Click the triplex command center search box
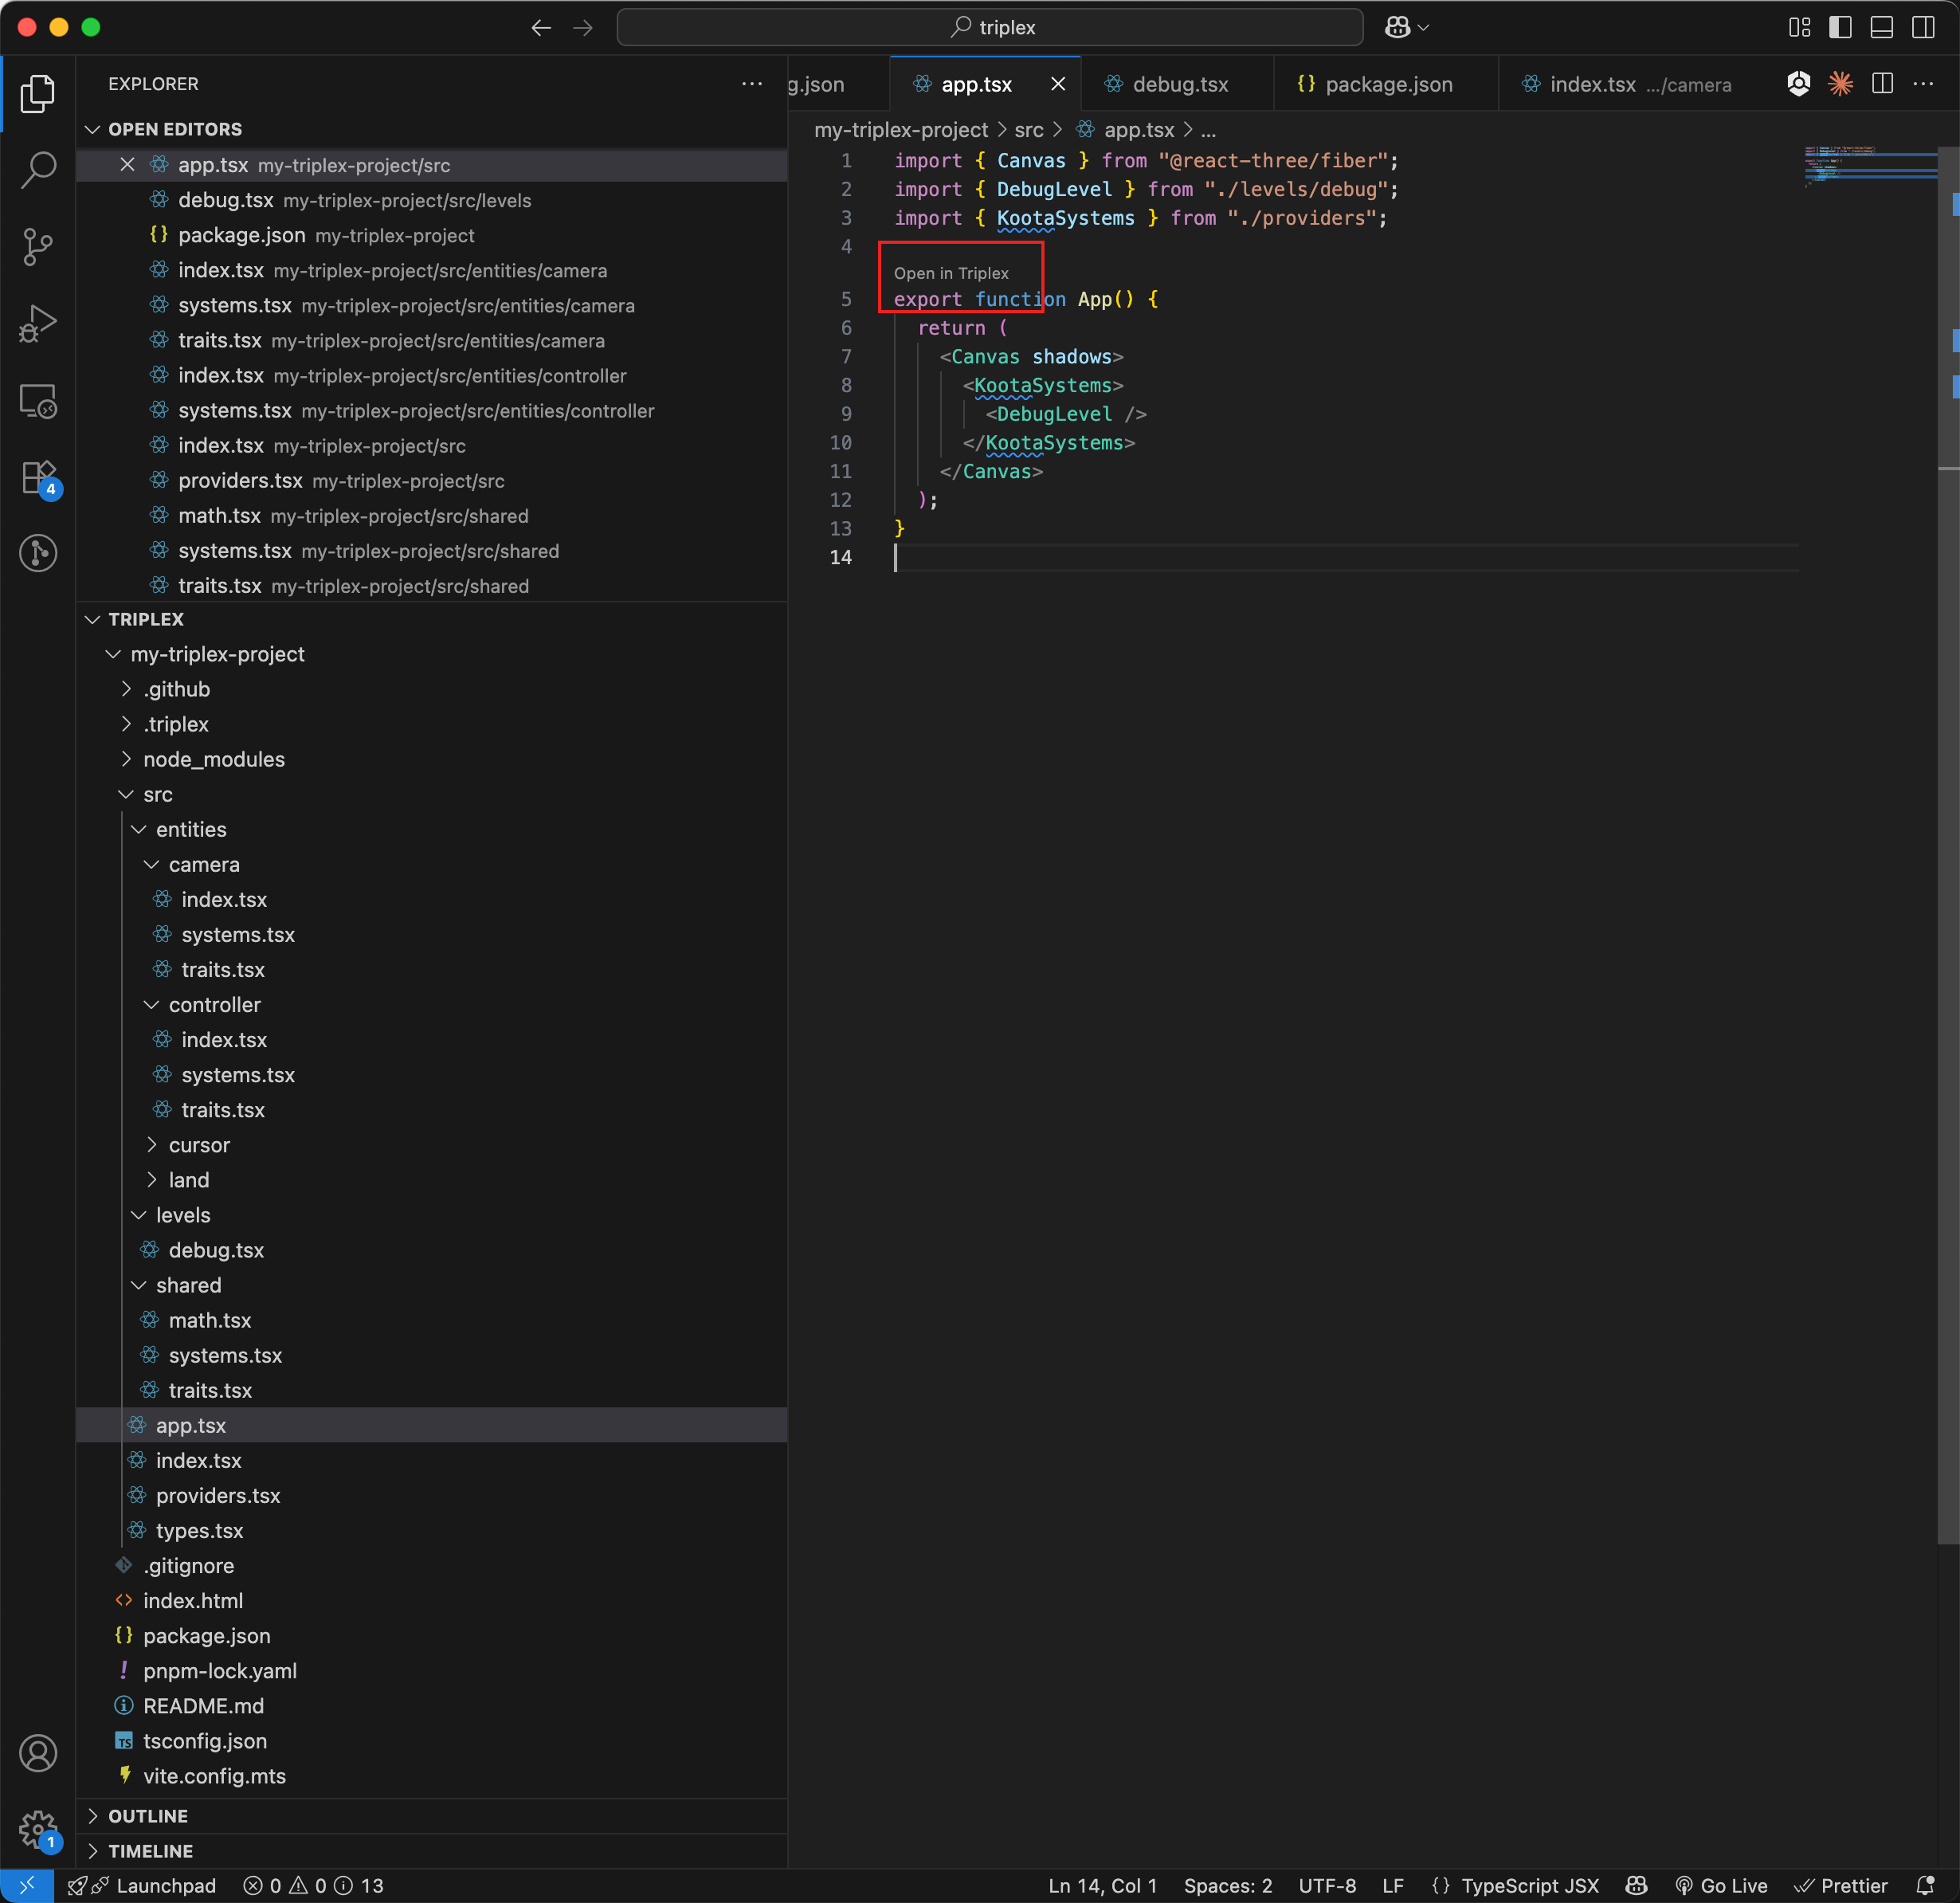The width and height of the screenshot is (1960, 1903). (x=990, y=28)
